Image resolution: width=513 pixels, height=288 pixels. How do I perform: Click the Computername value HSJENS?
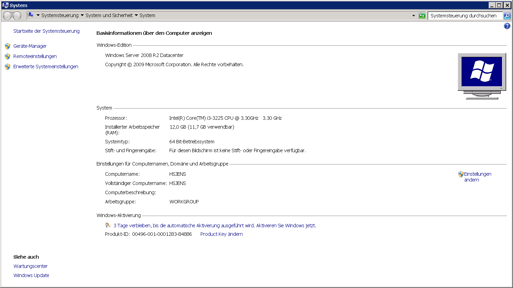click(177, 174)
